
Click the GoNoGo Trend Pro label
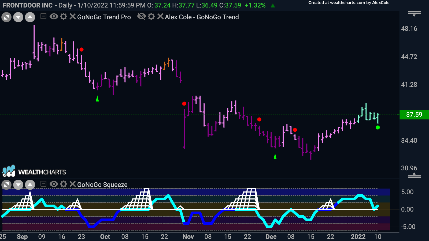click(x=104, y=17)
